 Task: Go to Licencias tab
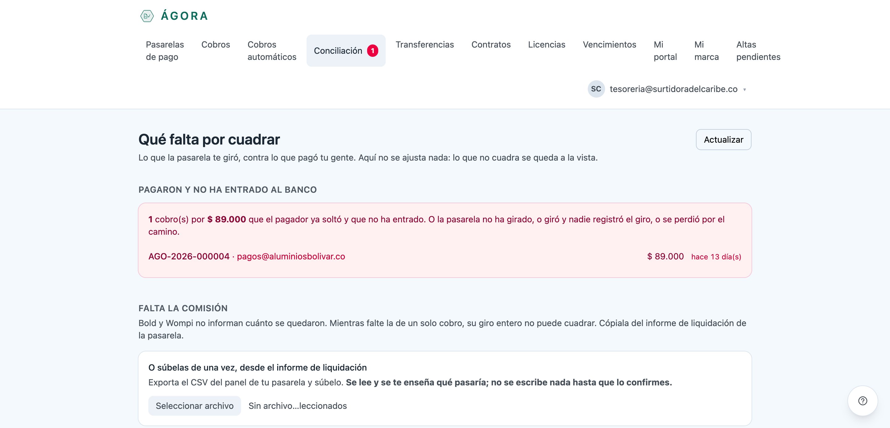(547, 44)
